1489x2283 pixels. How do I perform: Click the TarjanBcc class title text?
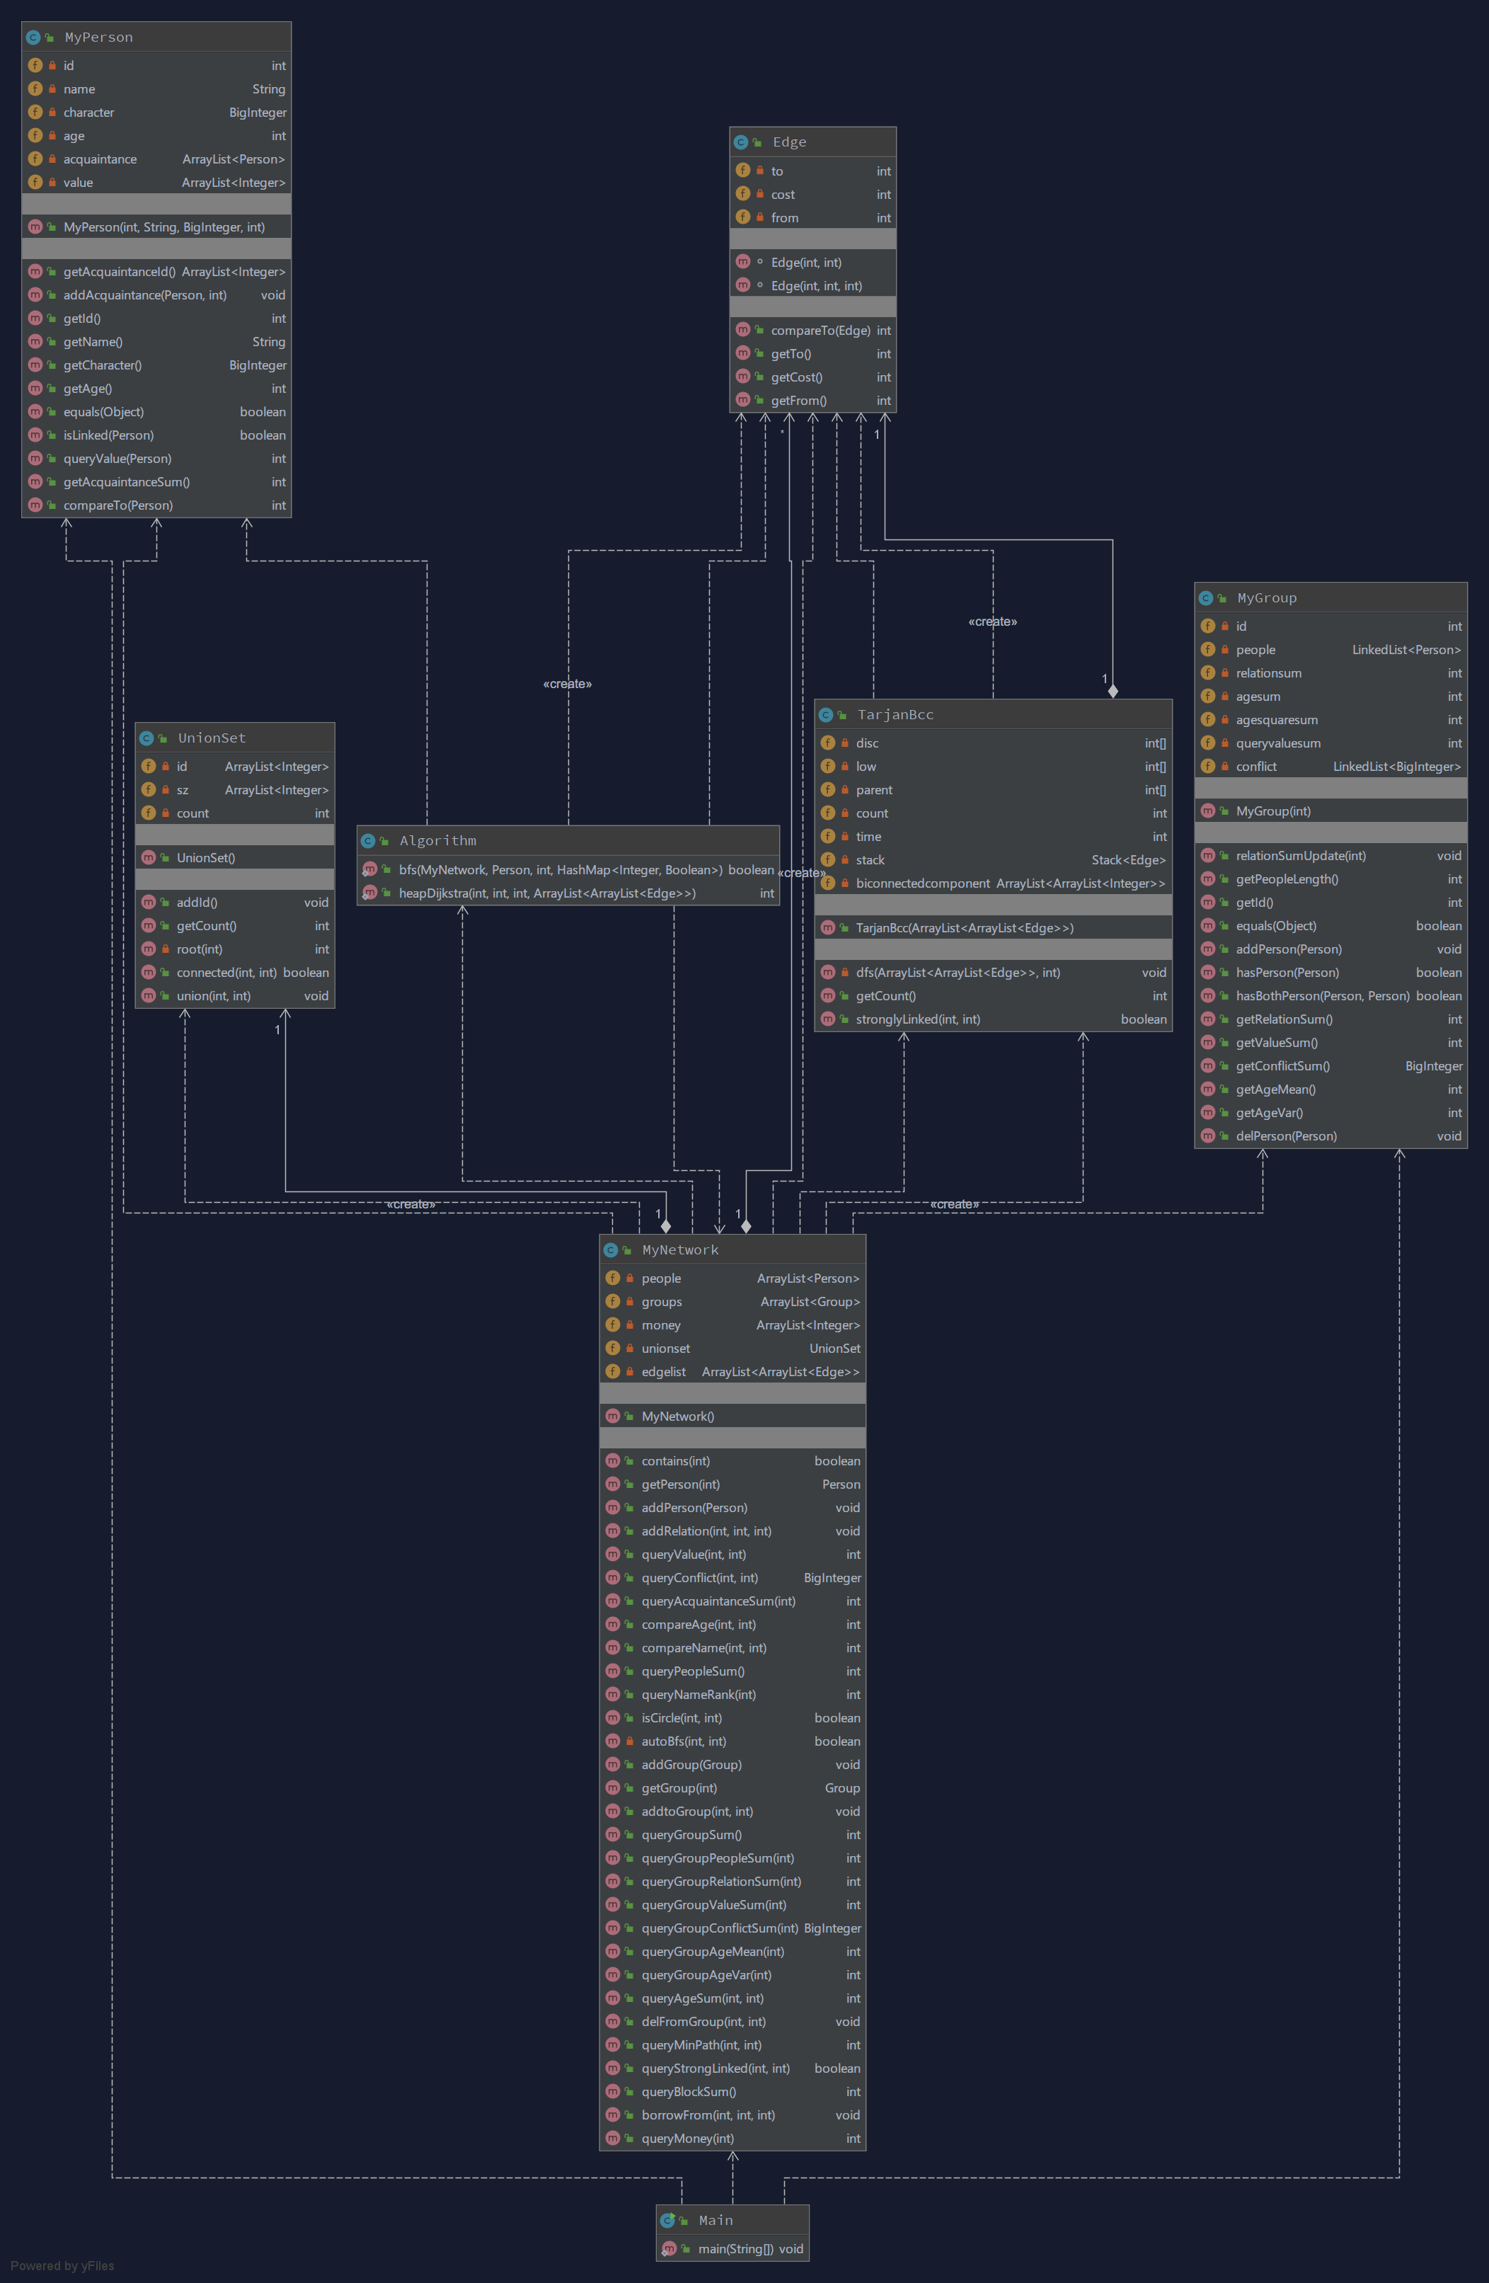895,715
